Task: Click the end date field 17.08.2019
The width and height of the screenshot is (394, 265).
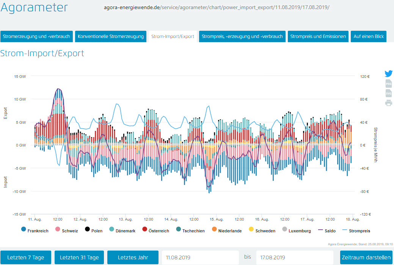Action: click(295, 257)
